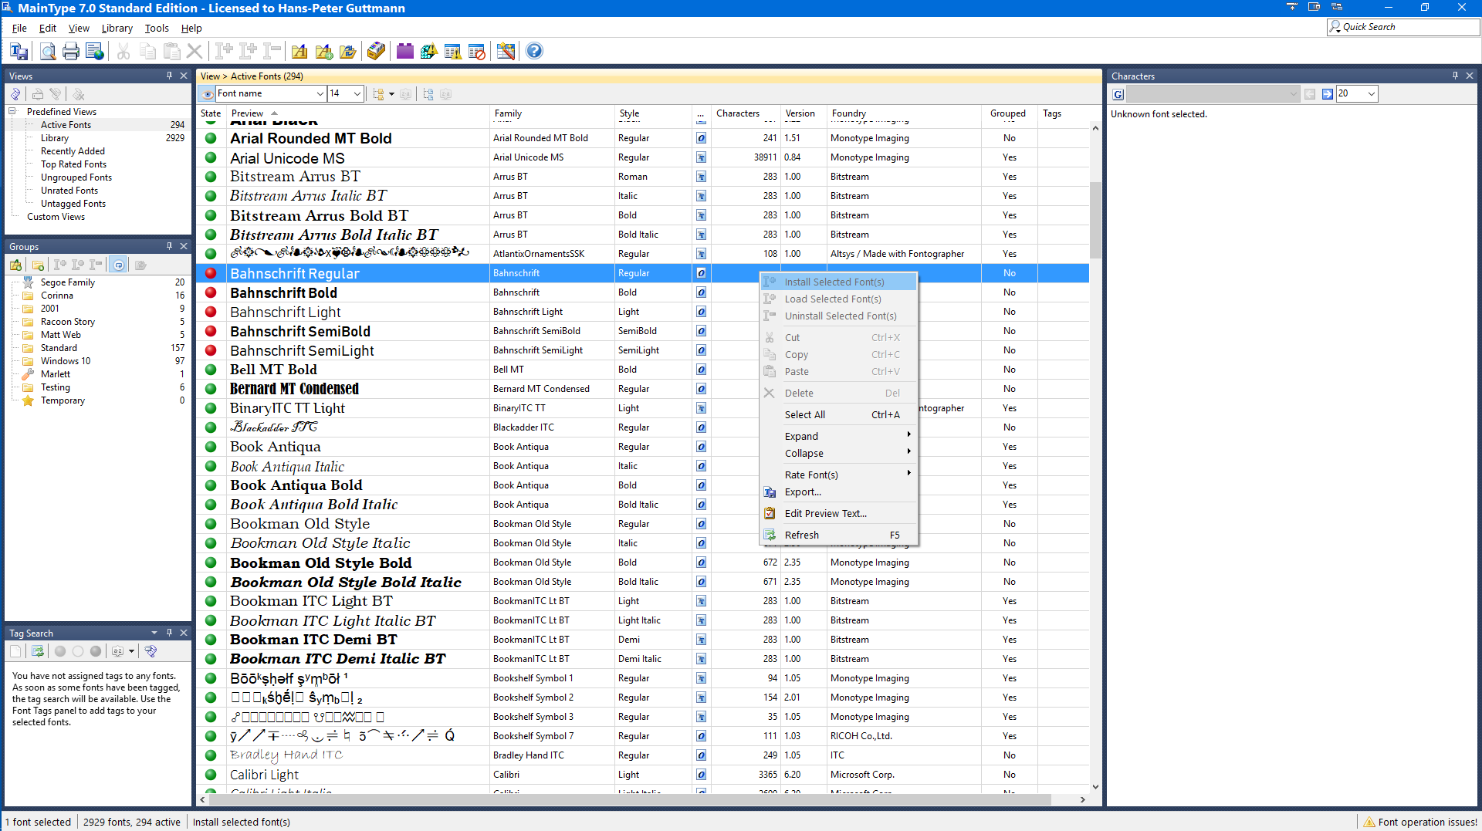Click the font save icon in main toolbar
This screenshot has width=1482, height=831.
tap(19, 52)
